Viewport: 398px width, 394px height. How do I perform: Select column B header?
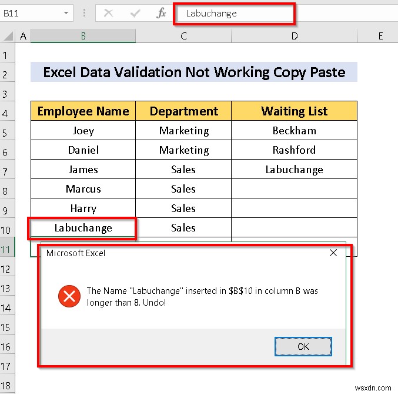click(83, 36)
